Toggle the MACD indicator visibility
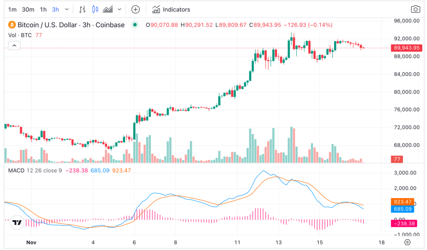This screenshot has height=250, width=427. pos(16,170)
